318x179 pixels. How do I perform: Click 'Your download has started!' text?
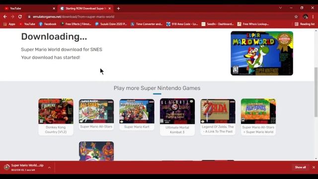click(x=51, y=58)
